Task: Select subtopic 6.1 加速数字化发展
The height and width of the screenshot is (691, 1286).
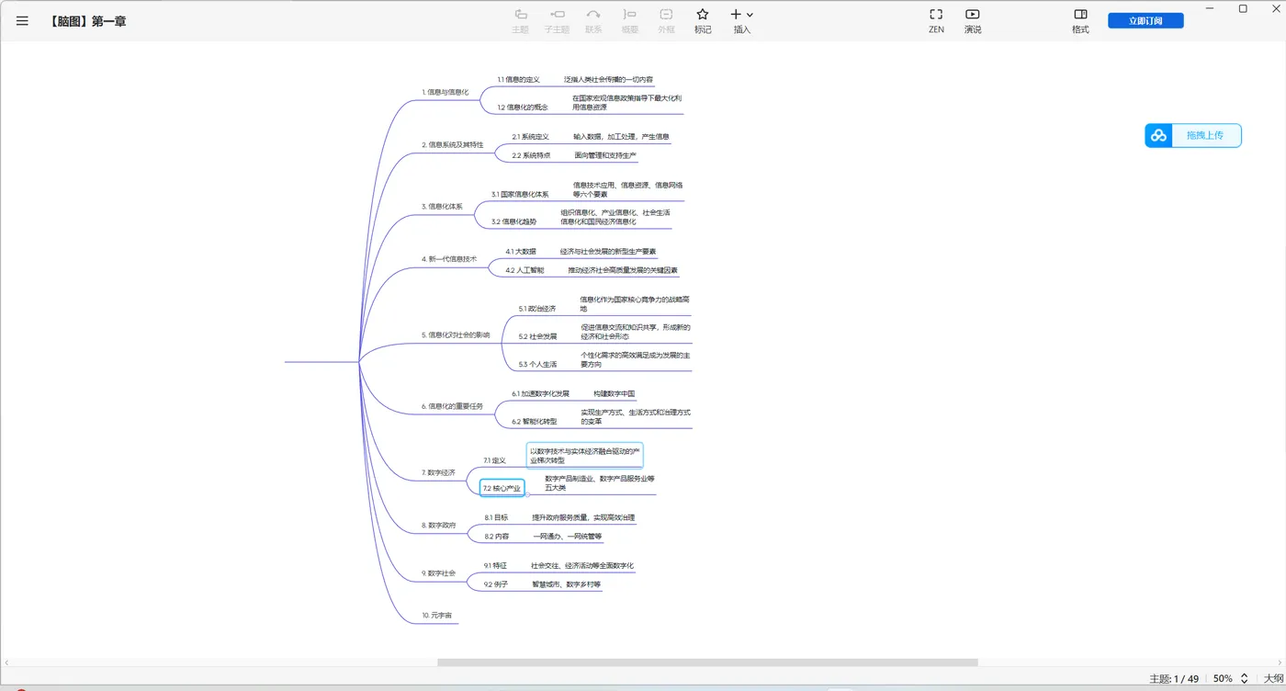Action: [x=540, y=393]
